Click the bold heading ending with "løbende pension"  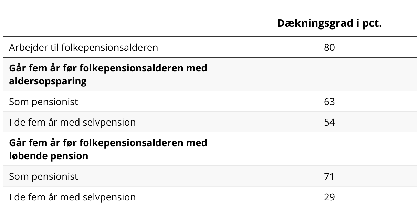108,149
